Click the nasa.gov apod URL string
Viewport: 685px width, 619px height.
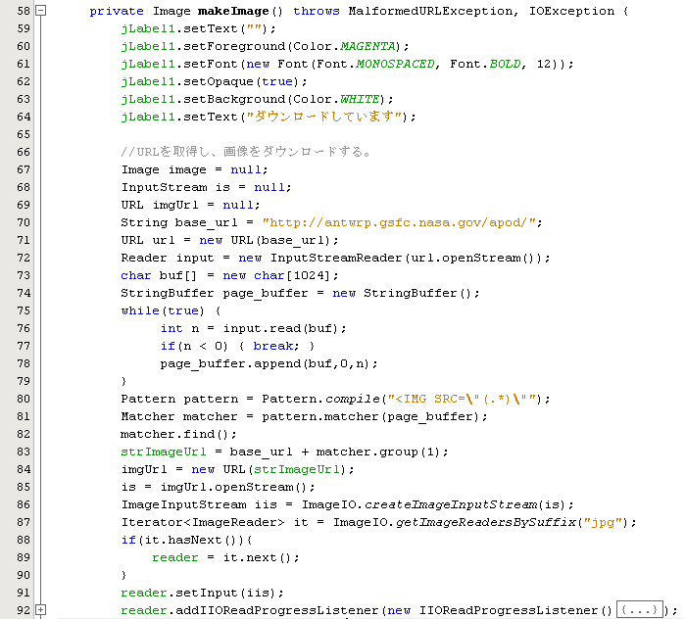402,222
